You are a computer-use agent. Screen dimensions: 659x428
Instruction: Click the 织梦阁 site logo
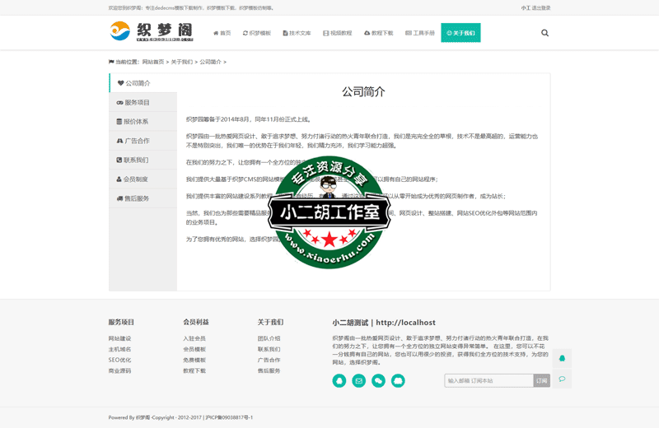[x=152, y=32]
